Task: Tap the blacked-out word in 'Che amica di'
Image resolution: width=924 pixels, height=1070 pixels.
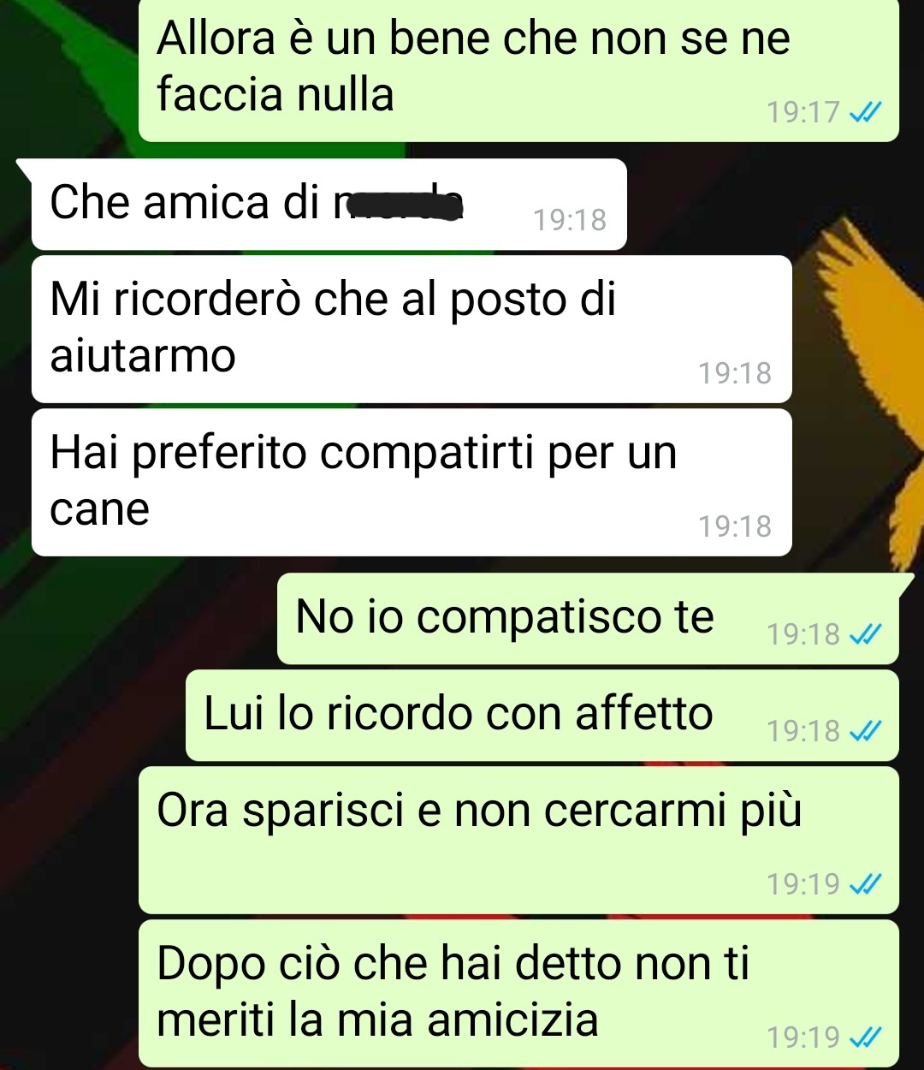Action: 400,204
